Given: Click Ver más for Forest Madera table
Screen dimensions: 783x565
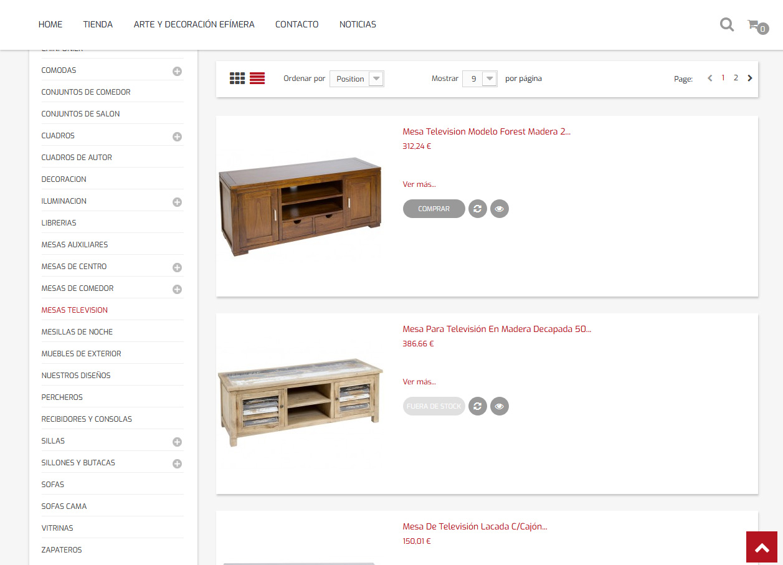Looking at the screenshot, I should [419, 184].
